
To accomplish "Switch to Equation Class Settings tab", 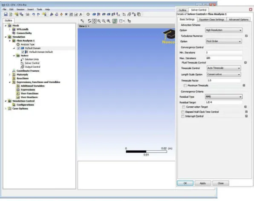I will 211,20.
